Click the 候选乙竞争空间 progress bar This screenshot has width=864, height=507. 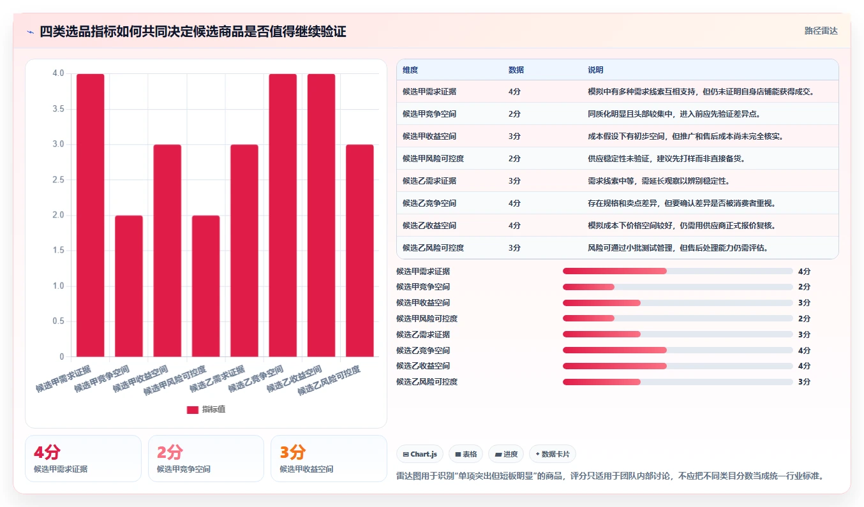pyautogui.click(x=678, y=350)
